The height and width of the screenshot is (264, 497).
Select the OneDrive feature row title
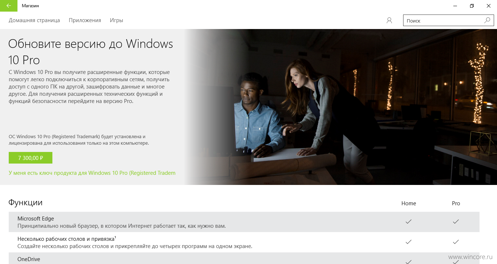[x=29, y=259]
